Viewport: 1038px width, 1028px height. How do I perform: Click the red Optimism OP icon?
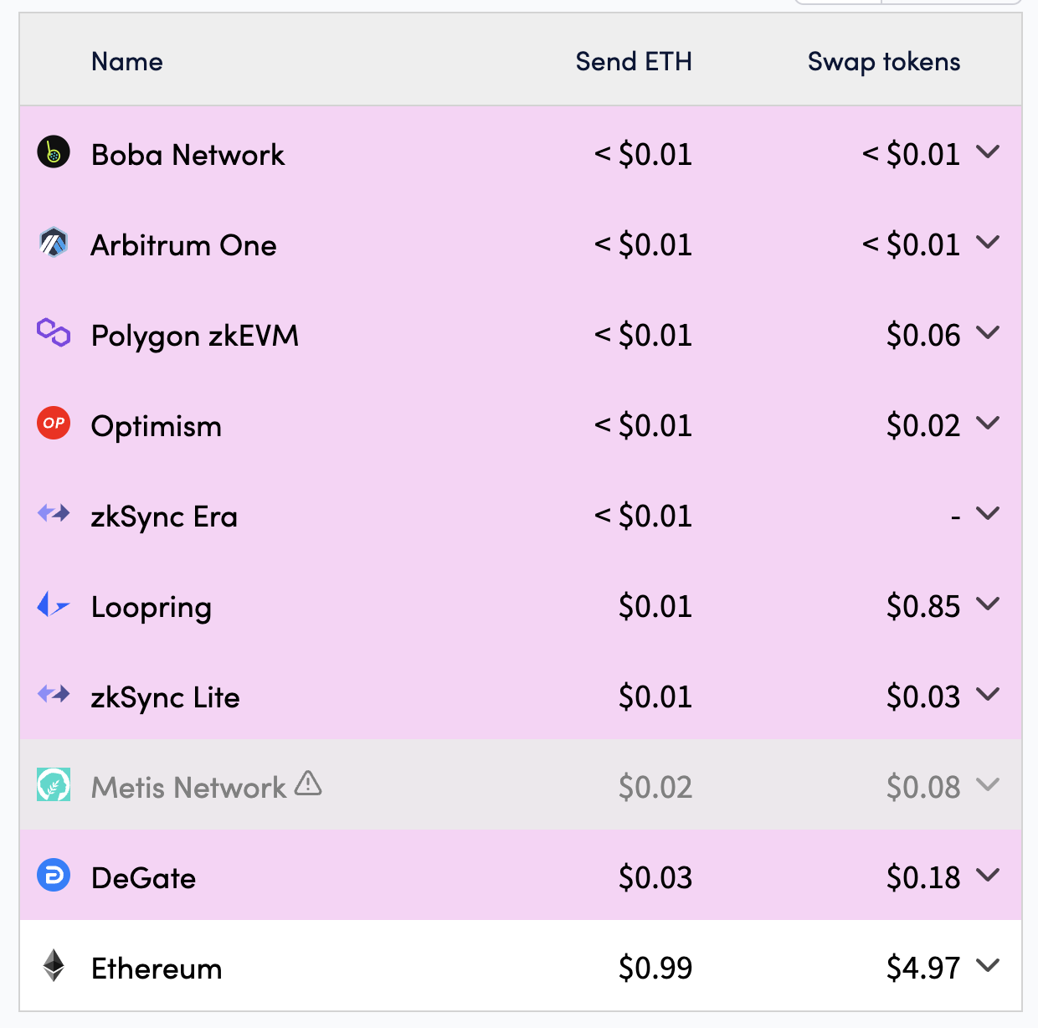[x=54, y=423]
